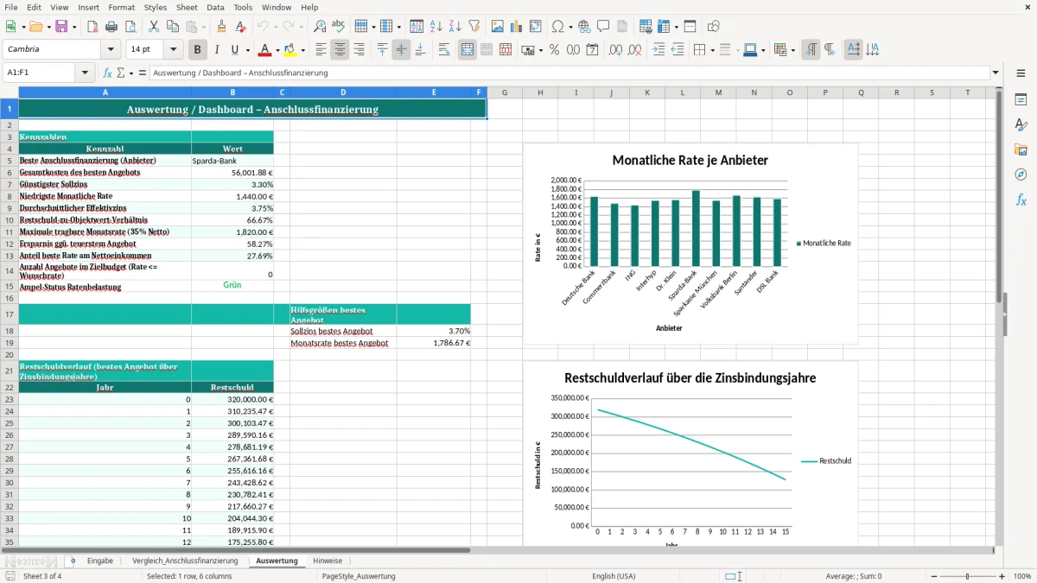Screen dimensions: 1037x583
Task: Toggle Merge and Center Cells
Action: click(468, 50)
